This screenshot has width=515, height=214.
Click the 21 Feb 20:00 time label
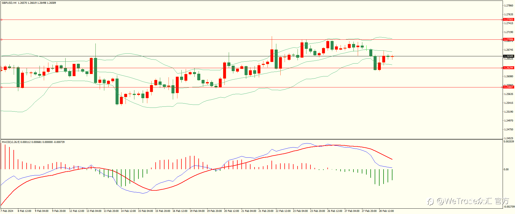pyautogui.click(x=266, y=211)
